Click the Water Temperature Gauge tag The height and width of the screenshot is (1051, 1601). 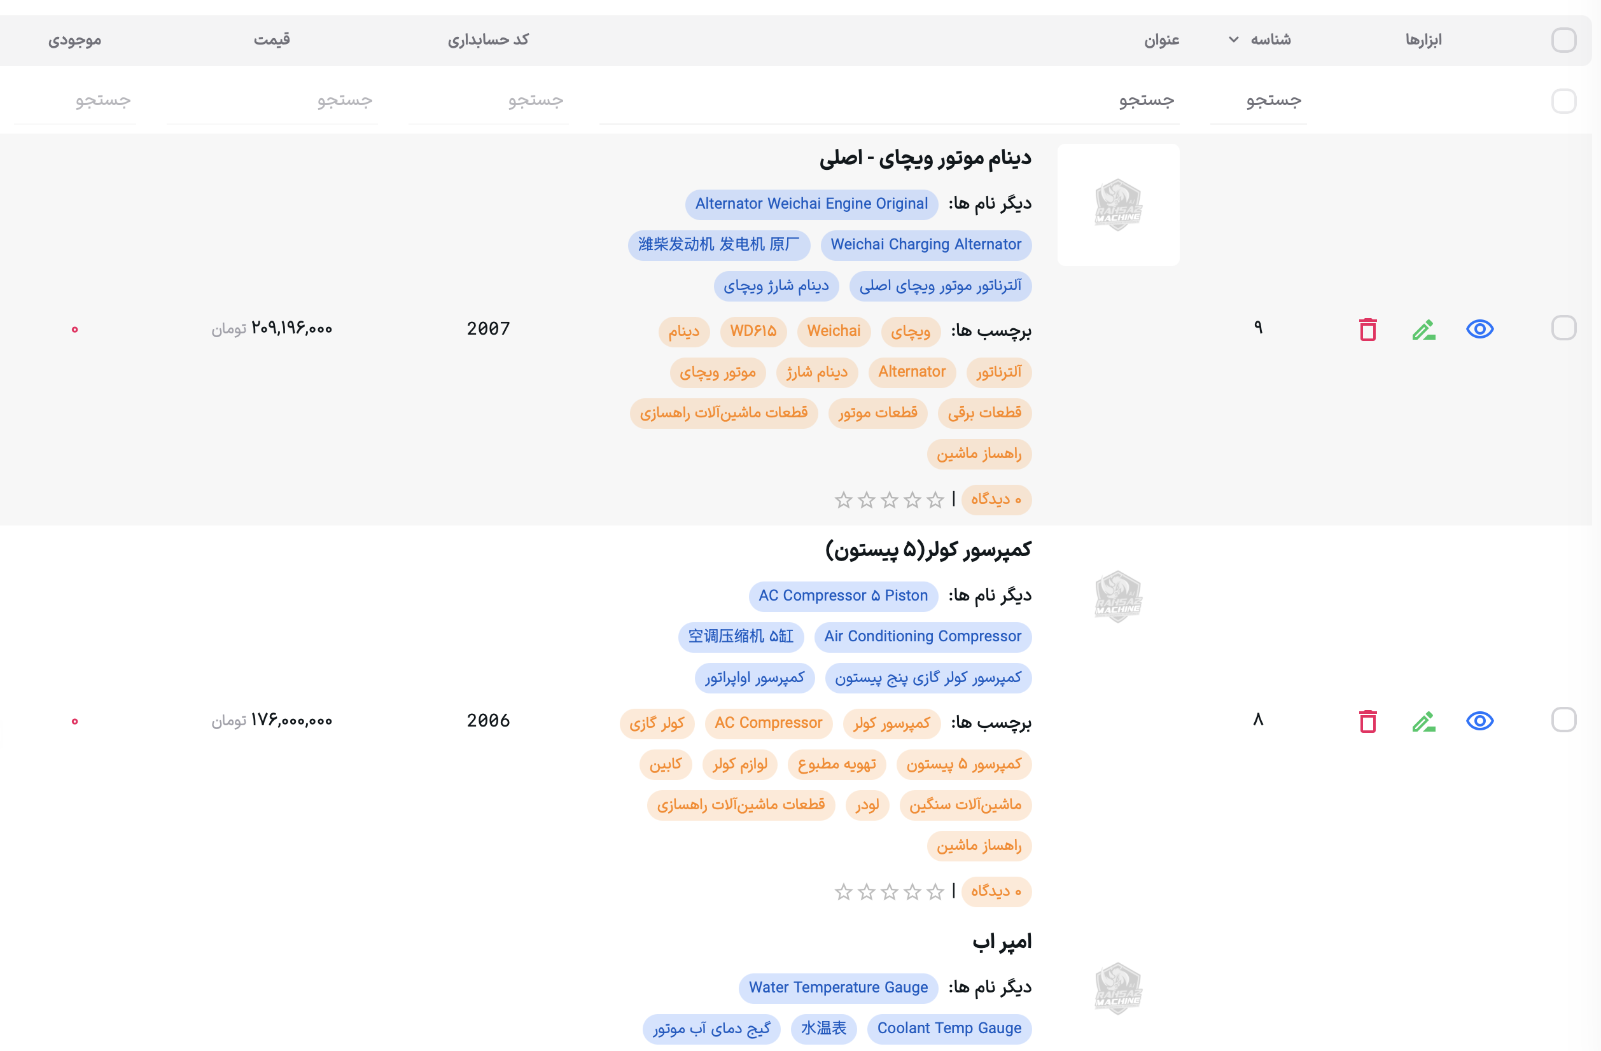(838, 988)
